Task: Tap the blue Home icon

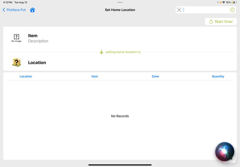Action: coord(33,10)
